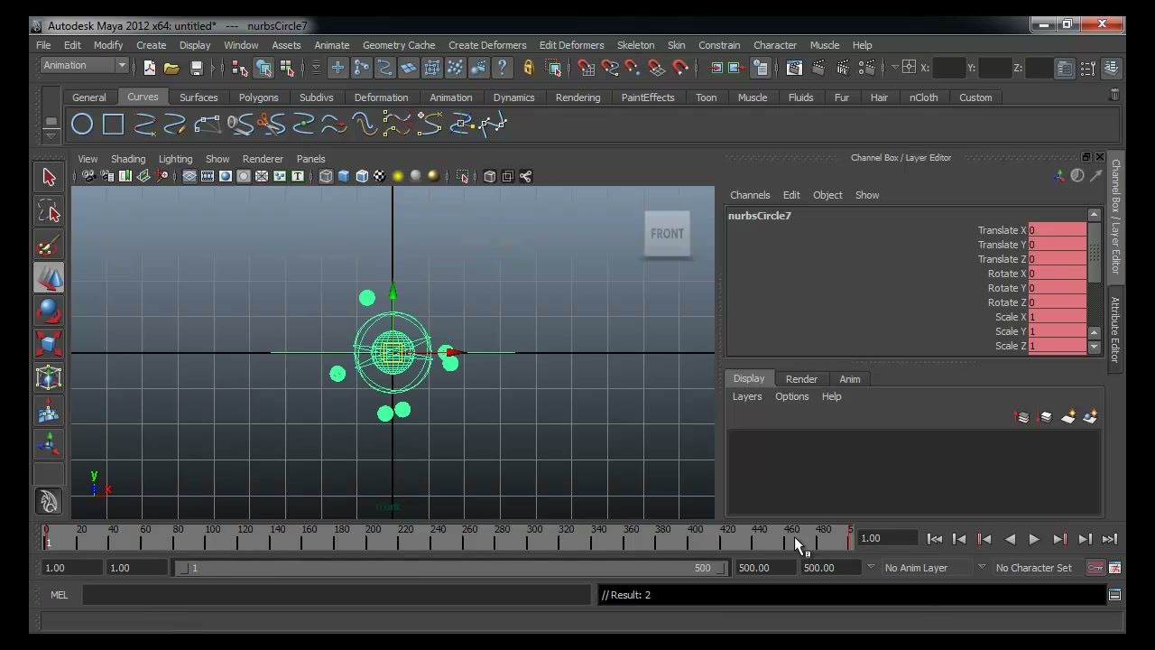The height and width of the screenshot is (650, 1155).
Task: Play the animation forwards
Action: (1034, 539)
